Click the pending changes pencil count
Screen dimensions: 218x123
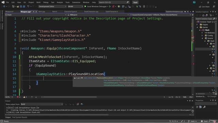click(x=183, y=121)
